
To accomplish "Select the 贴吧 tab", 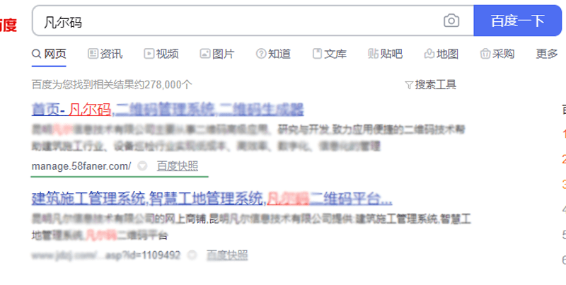I will tap(385, 54).
